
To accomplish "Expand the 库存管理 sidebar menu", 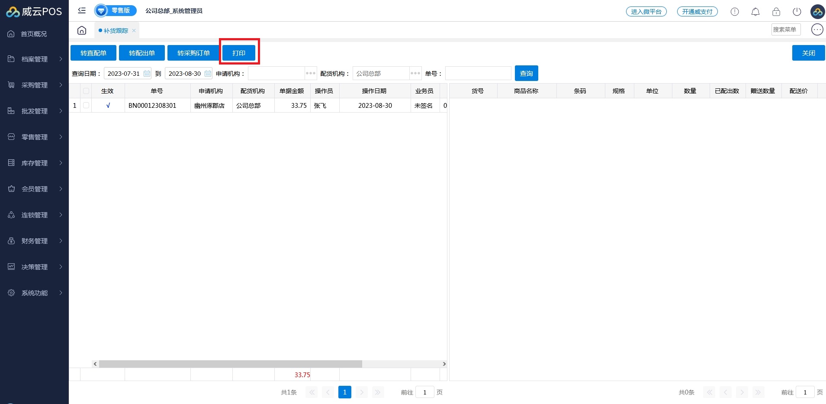I will pyautogui.click(x=35, y=163).
